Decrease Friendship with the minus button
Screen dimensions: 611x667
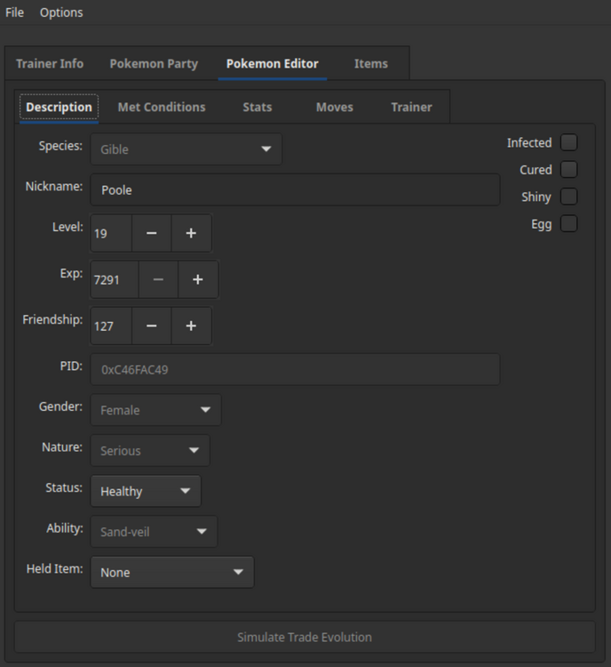point(152,326)
